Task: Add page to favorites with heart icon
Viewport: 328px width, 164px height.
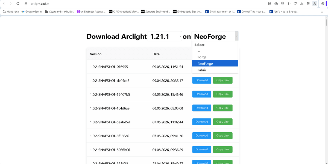Action: coord(295,4)
